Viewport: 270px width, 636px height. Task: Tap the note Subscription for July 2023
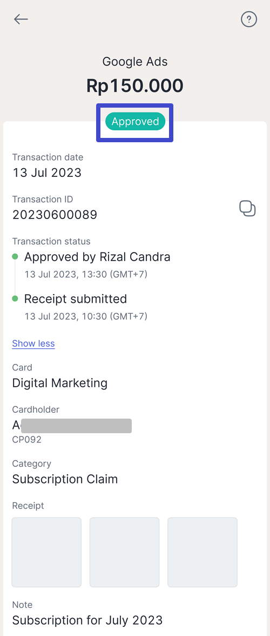click(x=87, y=620)
